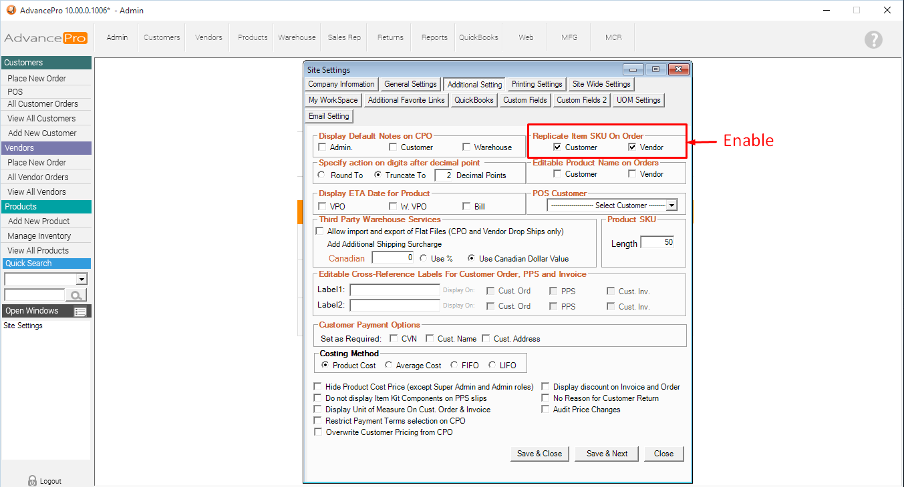Restore the Site Settings dialog window
This screenshot has width=904, height=487.
coord(655,69)
